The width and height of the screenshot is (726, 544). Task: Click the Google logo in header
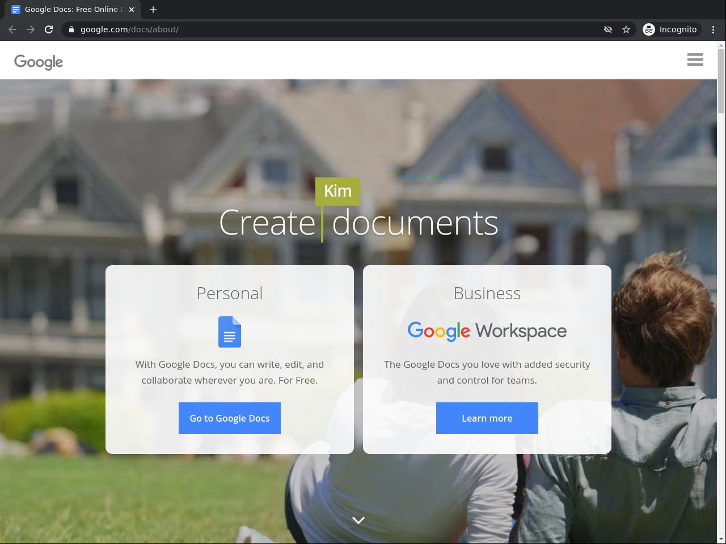tap(39, 62)
